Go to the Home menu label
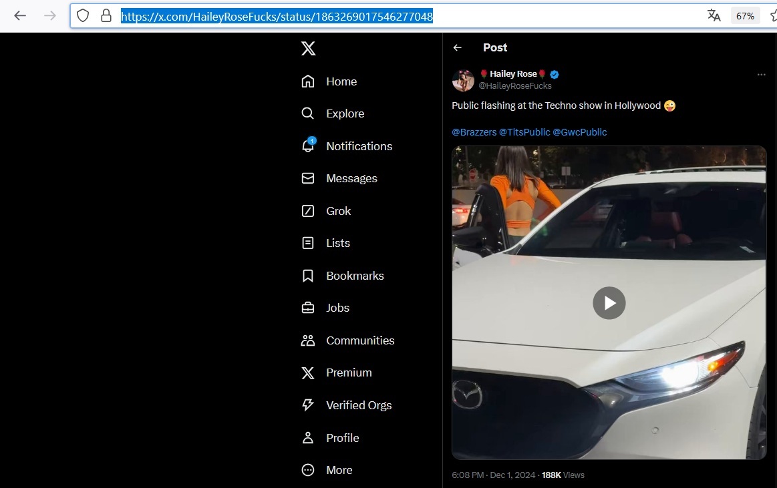 (x=341, y=81)
